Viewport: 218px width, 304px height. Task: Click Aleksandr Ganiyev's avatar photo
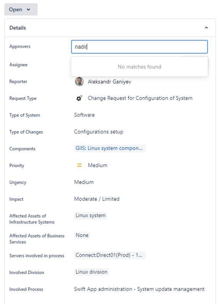point(79,81)
